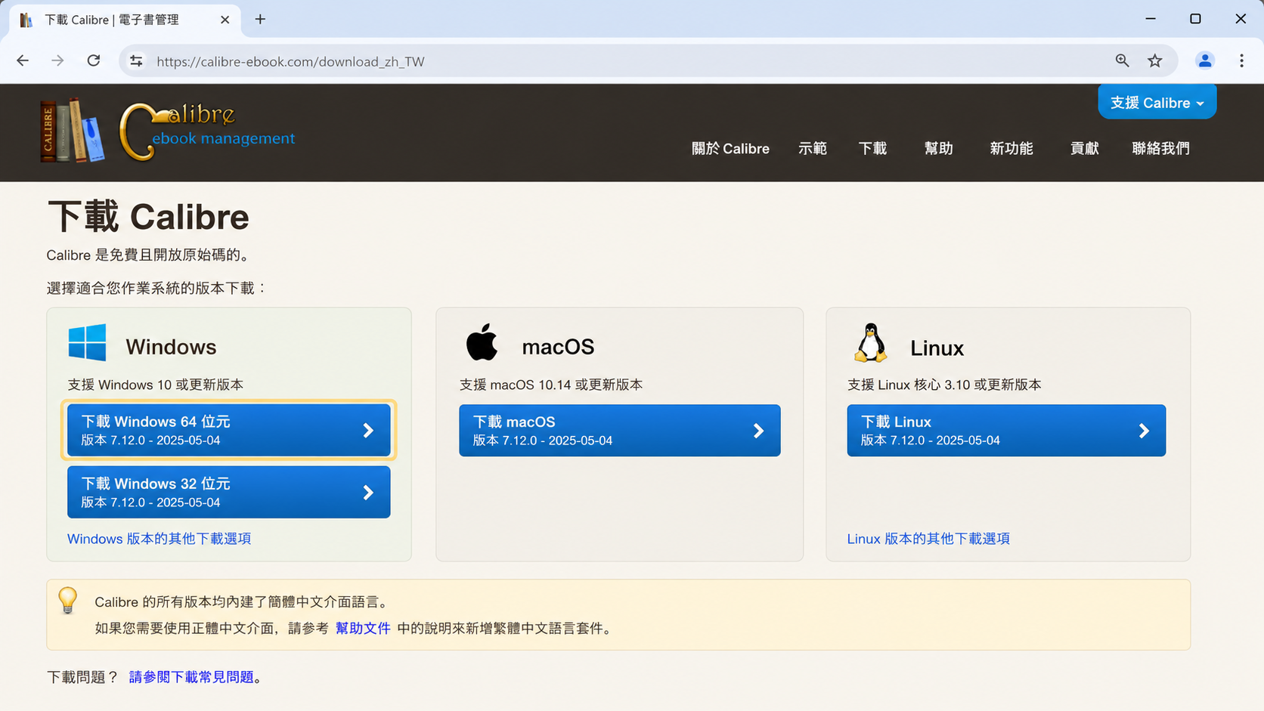The width and height of the screenshot is (1264, 711).
Task: Close the 下載 Calibre tab
Action: click(225, 20)
